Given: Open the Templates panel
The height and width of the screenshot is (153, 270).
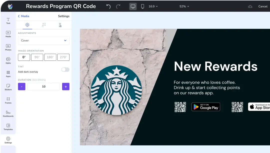Looking at the screenshot, I should [8, 127].
